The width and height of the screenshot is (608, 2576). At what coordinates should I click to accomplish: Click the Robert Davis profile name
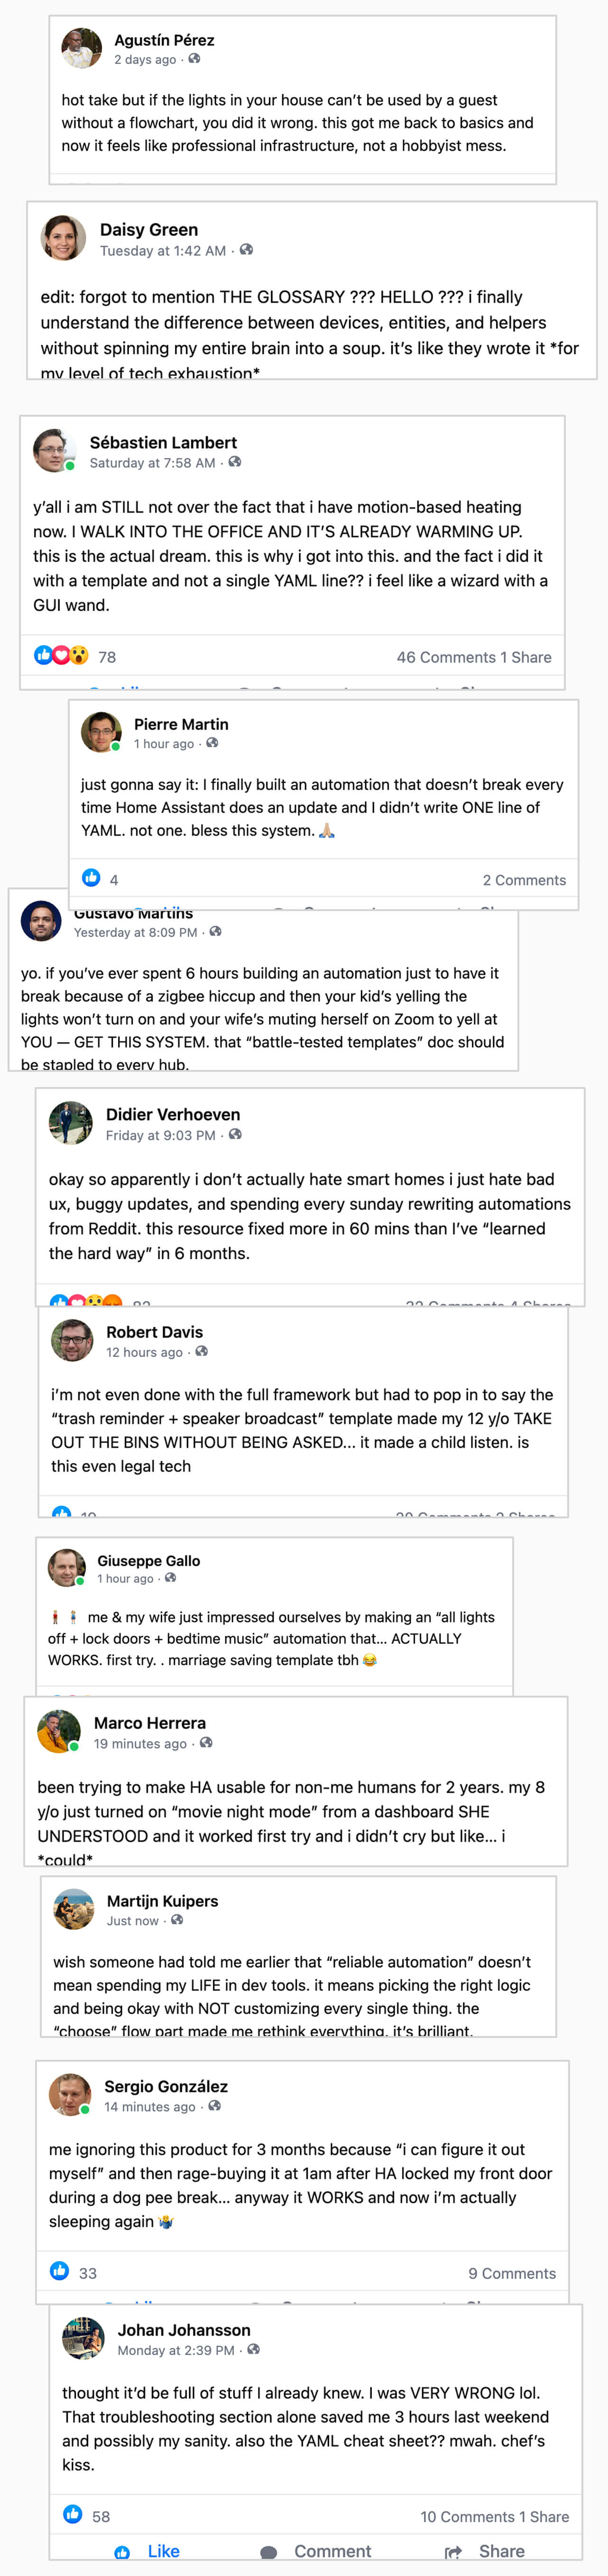[x=154, y=1332]
